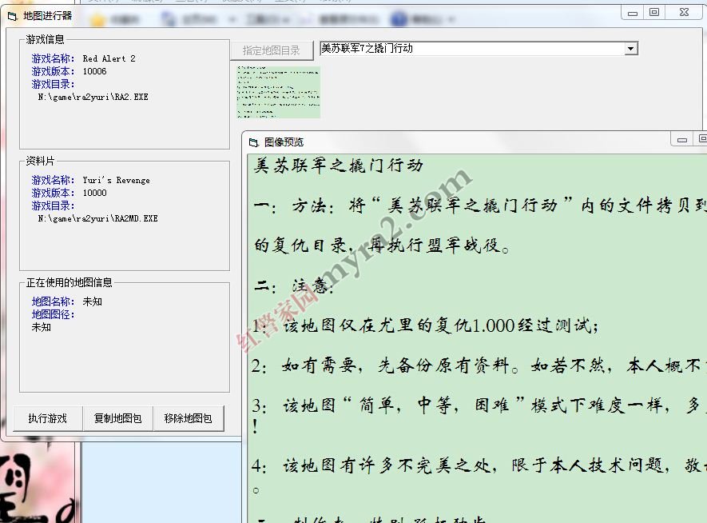The image size is (707, 523).
Task: Maximize the 图像预览 preview window
Action: pos(701,139)
